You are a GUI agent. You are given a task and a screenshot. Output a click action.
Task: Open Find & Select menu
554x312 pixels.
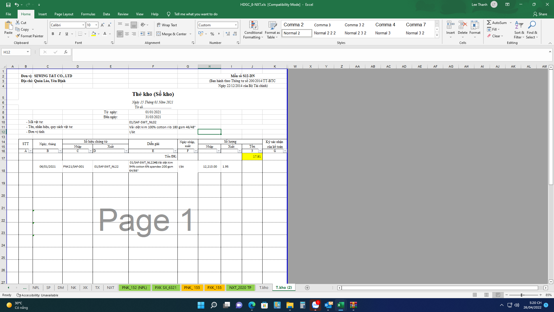click(532, 30)
